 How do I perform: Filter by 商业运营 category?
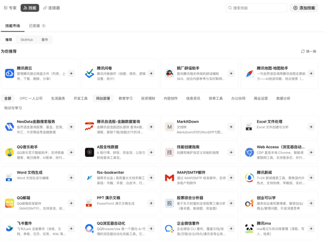[261, 98]
